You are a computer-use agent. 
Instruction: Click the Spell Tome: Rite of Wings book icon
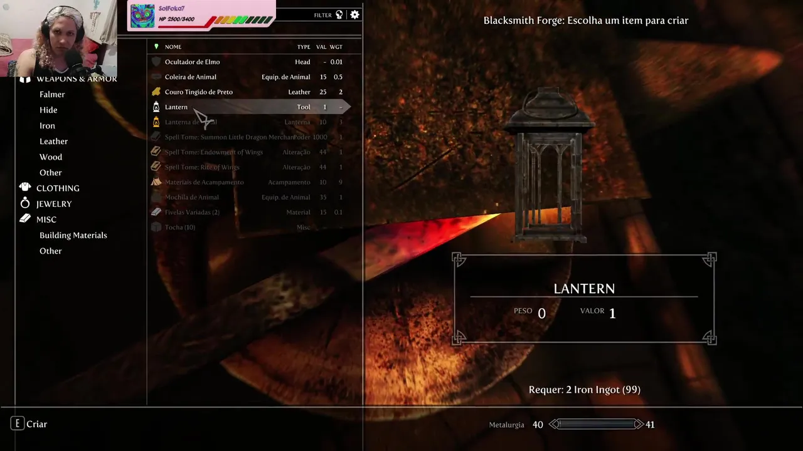point(156,167)
